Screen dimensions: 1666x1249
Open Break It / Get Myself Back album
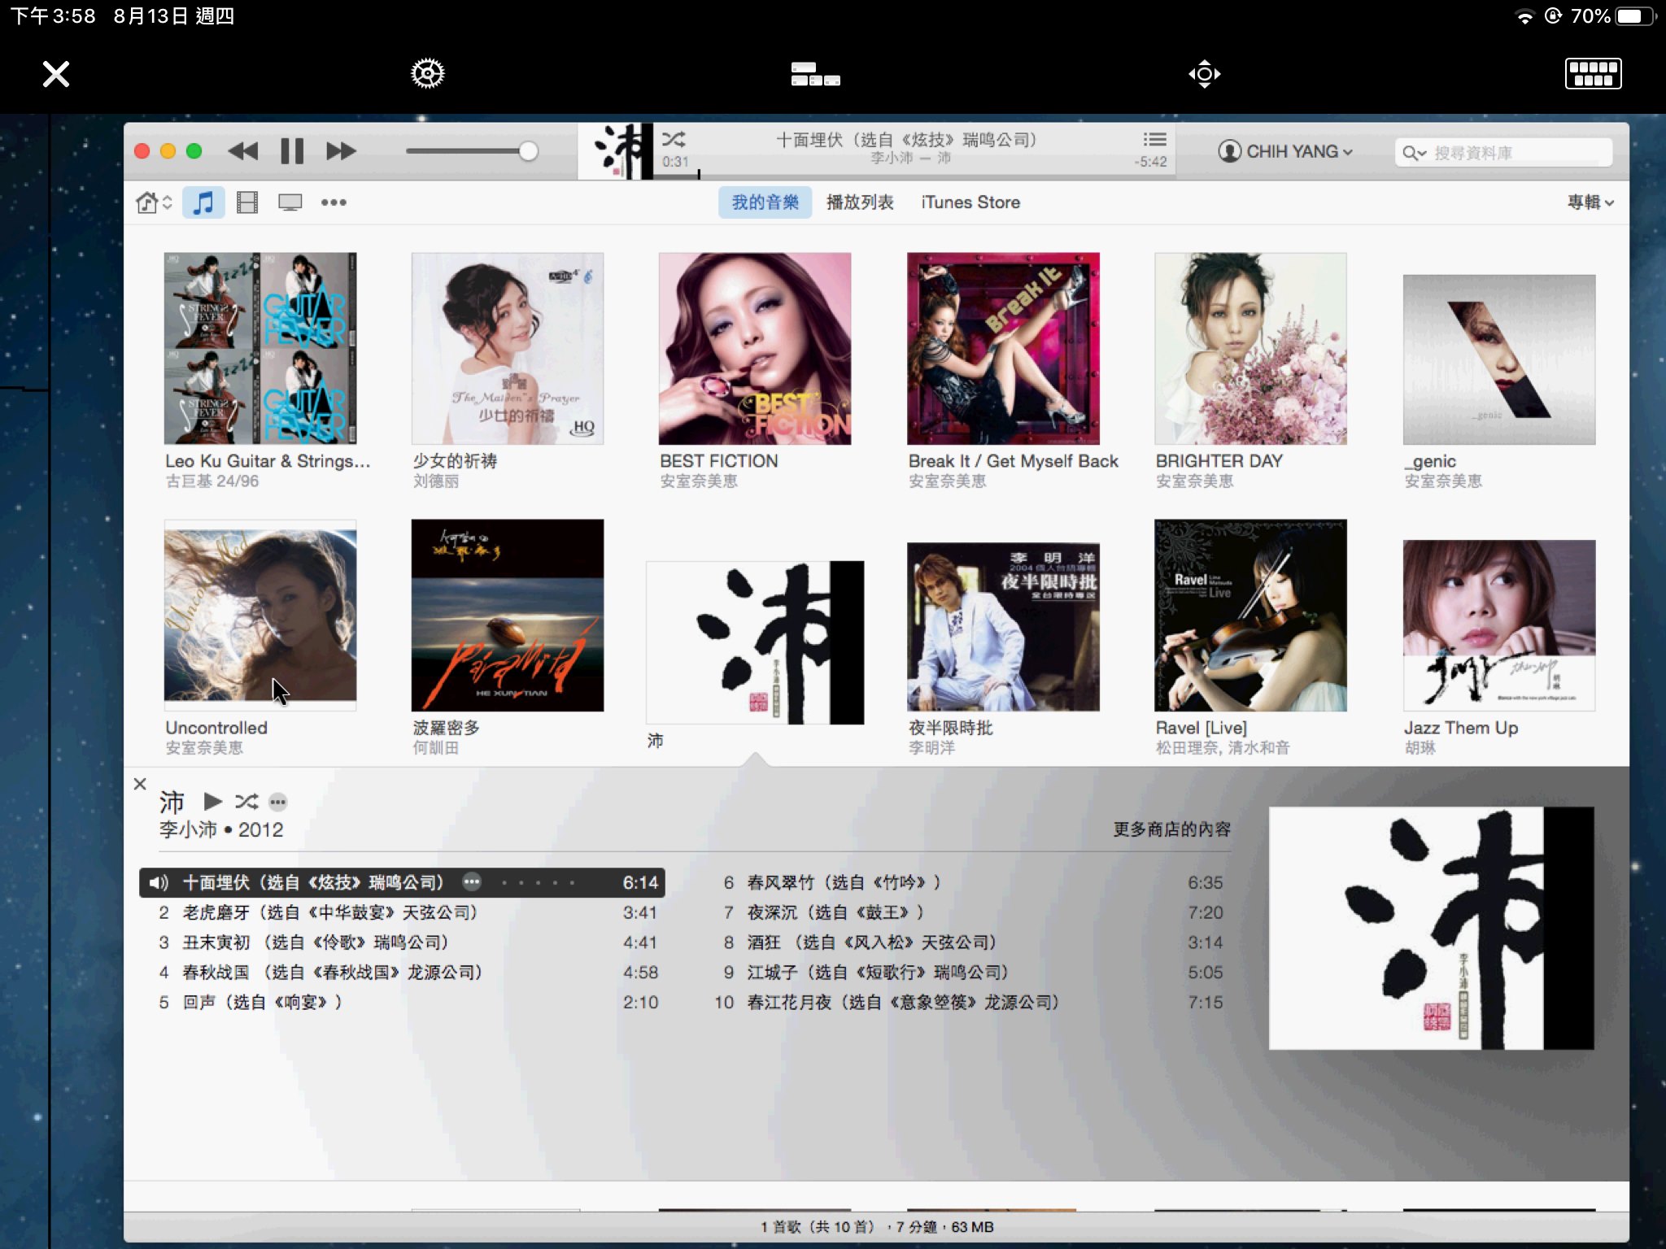pos(1003,348)
